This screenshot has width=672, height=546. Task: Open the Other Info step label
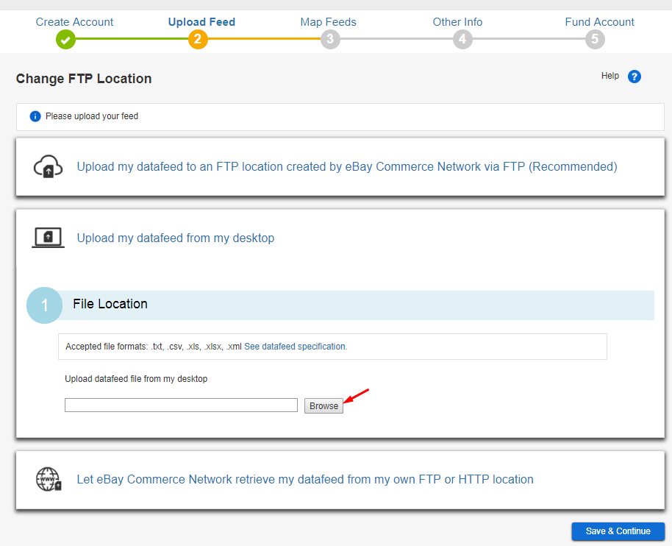[x=457, y=22]
